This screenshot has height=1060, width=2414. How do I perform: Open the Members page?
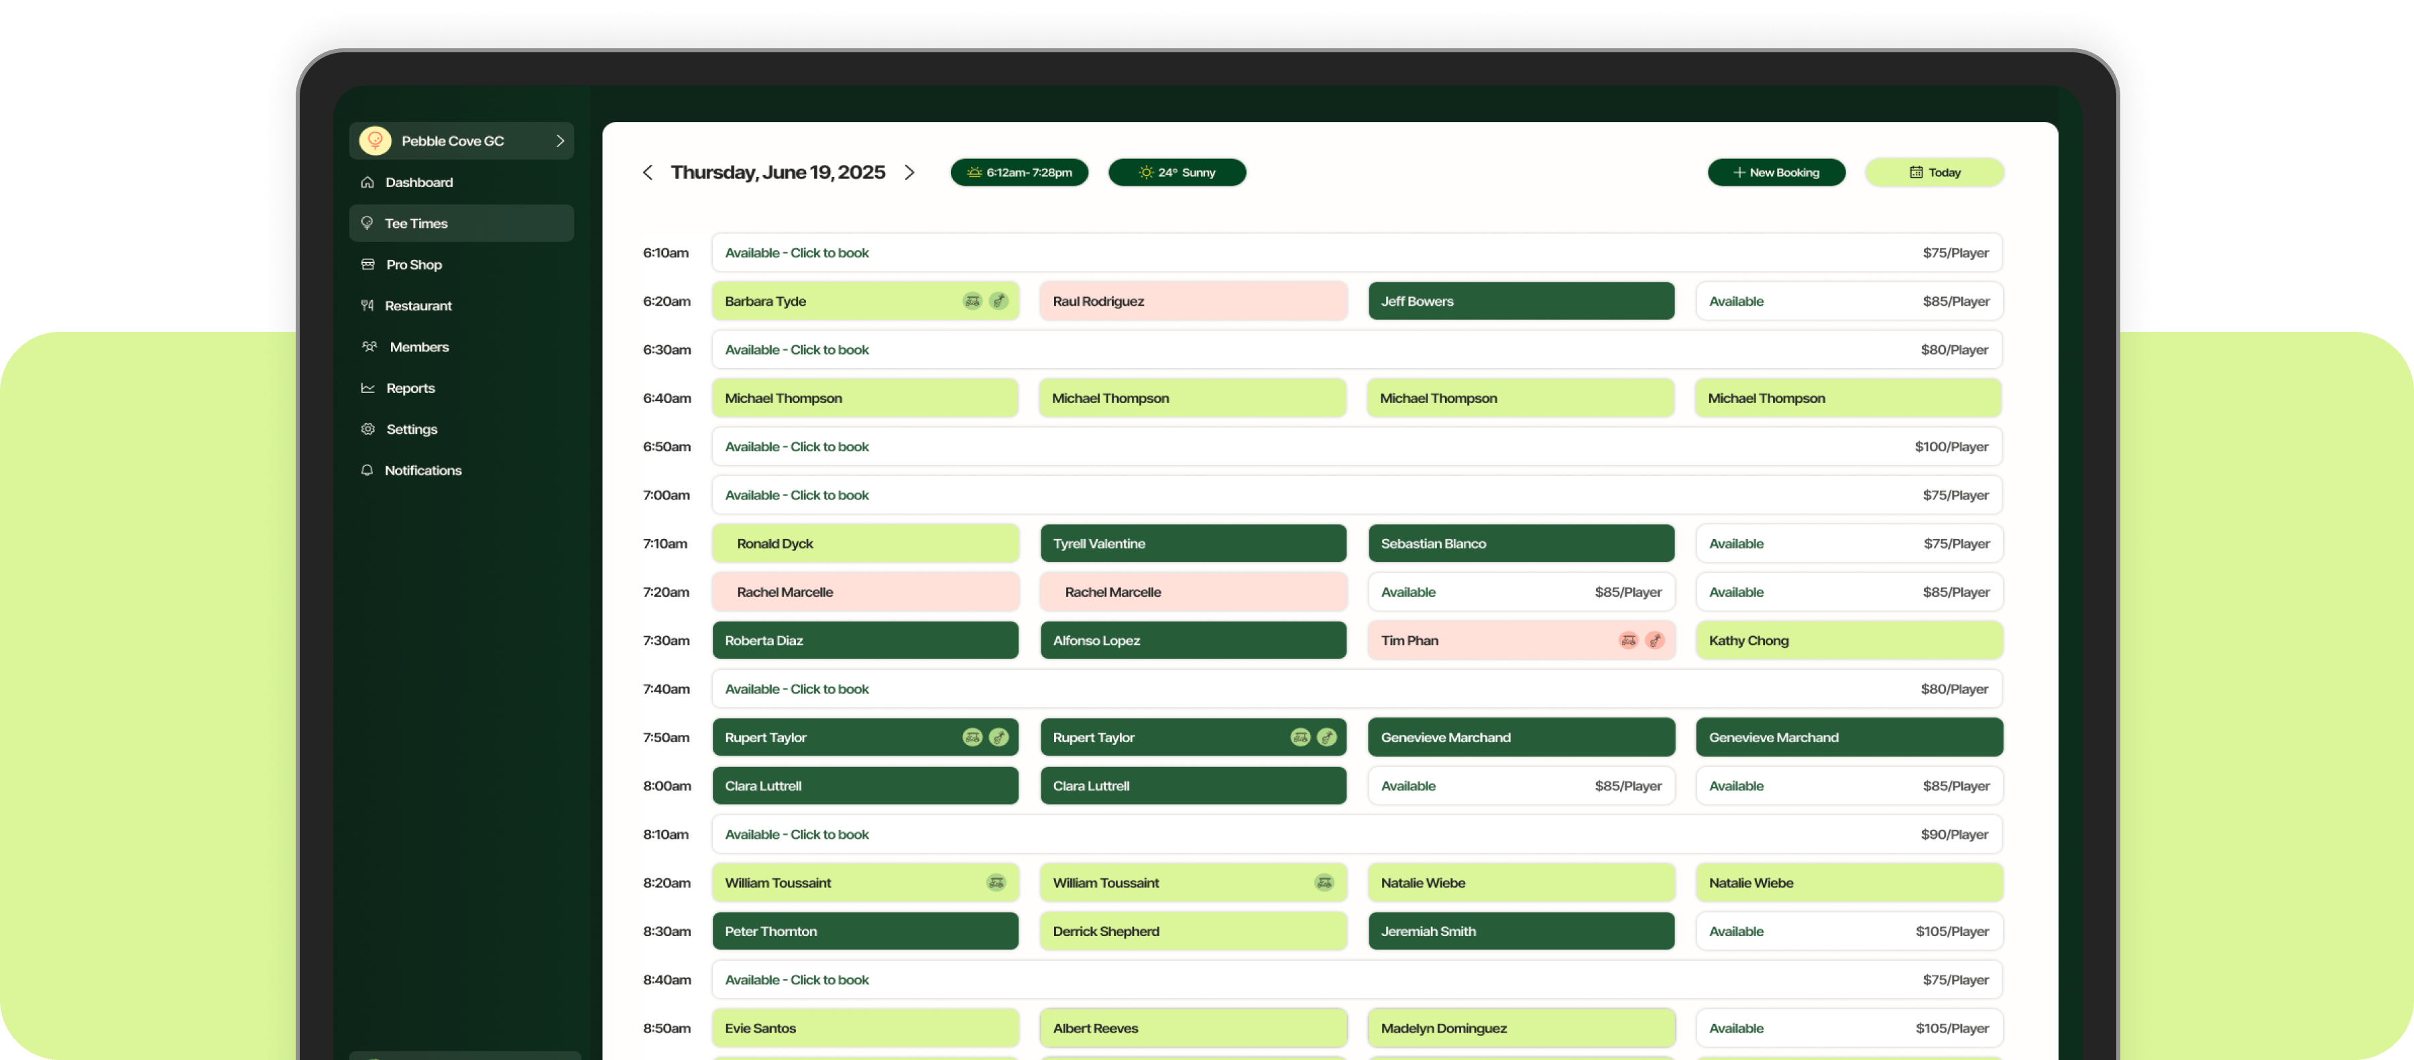coord(461,347)
